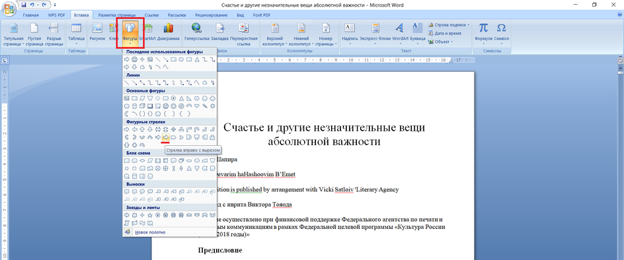Image resolution: width=624 pixels, height=260 pixels.
Task: Save the document from Quick Access toolbar
Action: tap(24, 5)
